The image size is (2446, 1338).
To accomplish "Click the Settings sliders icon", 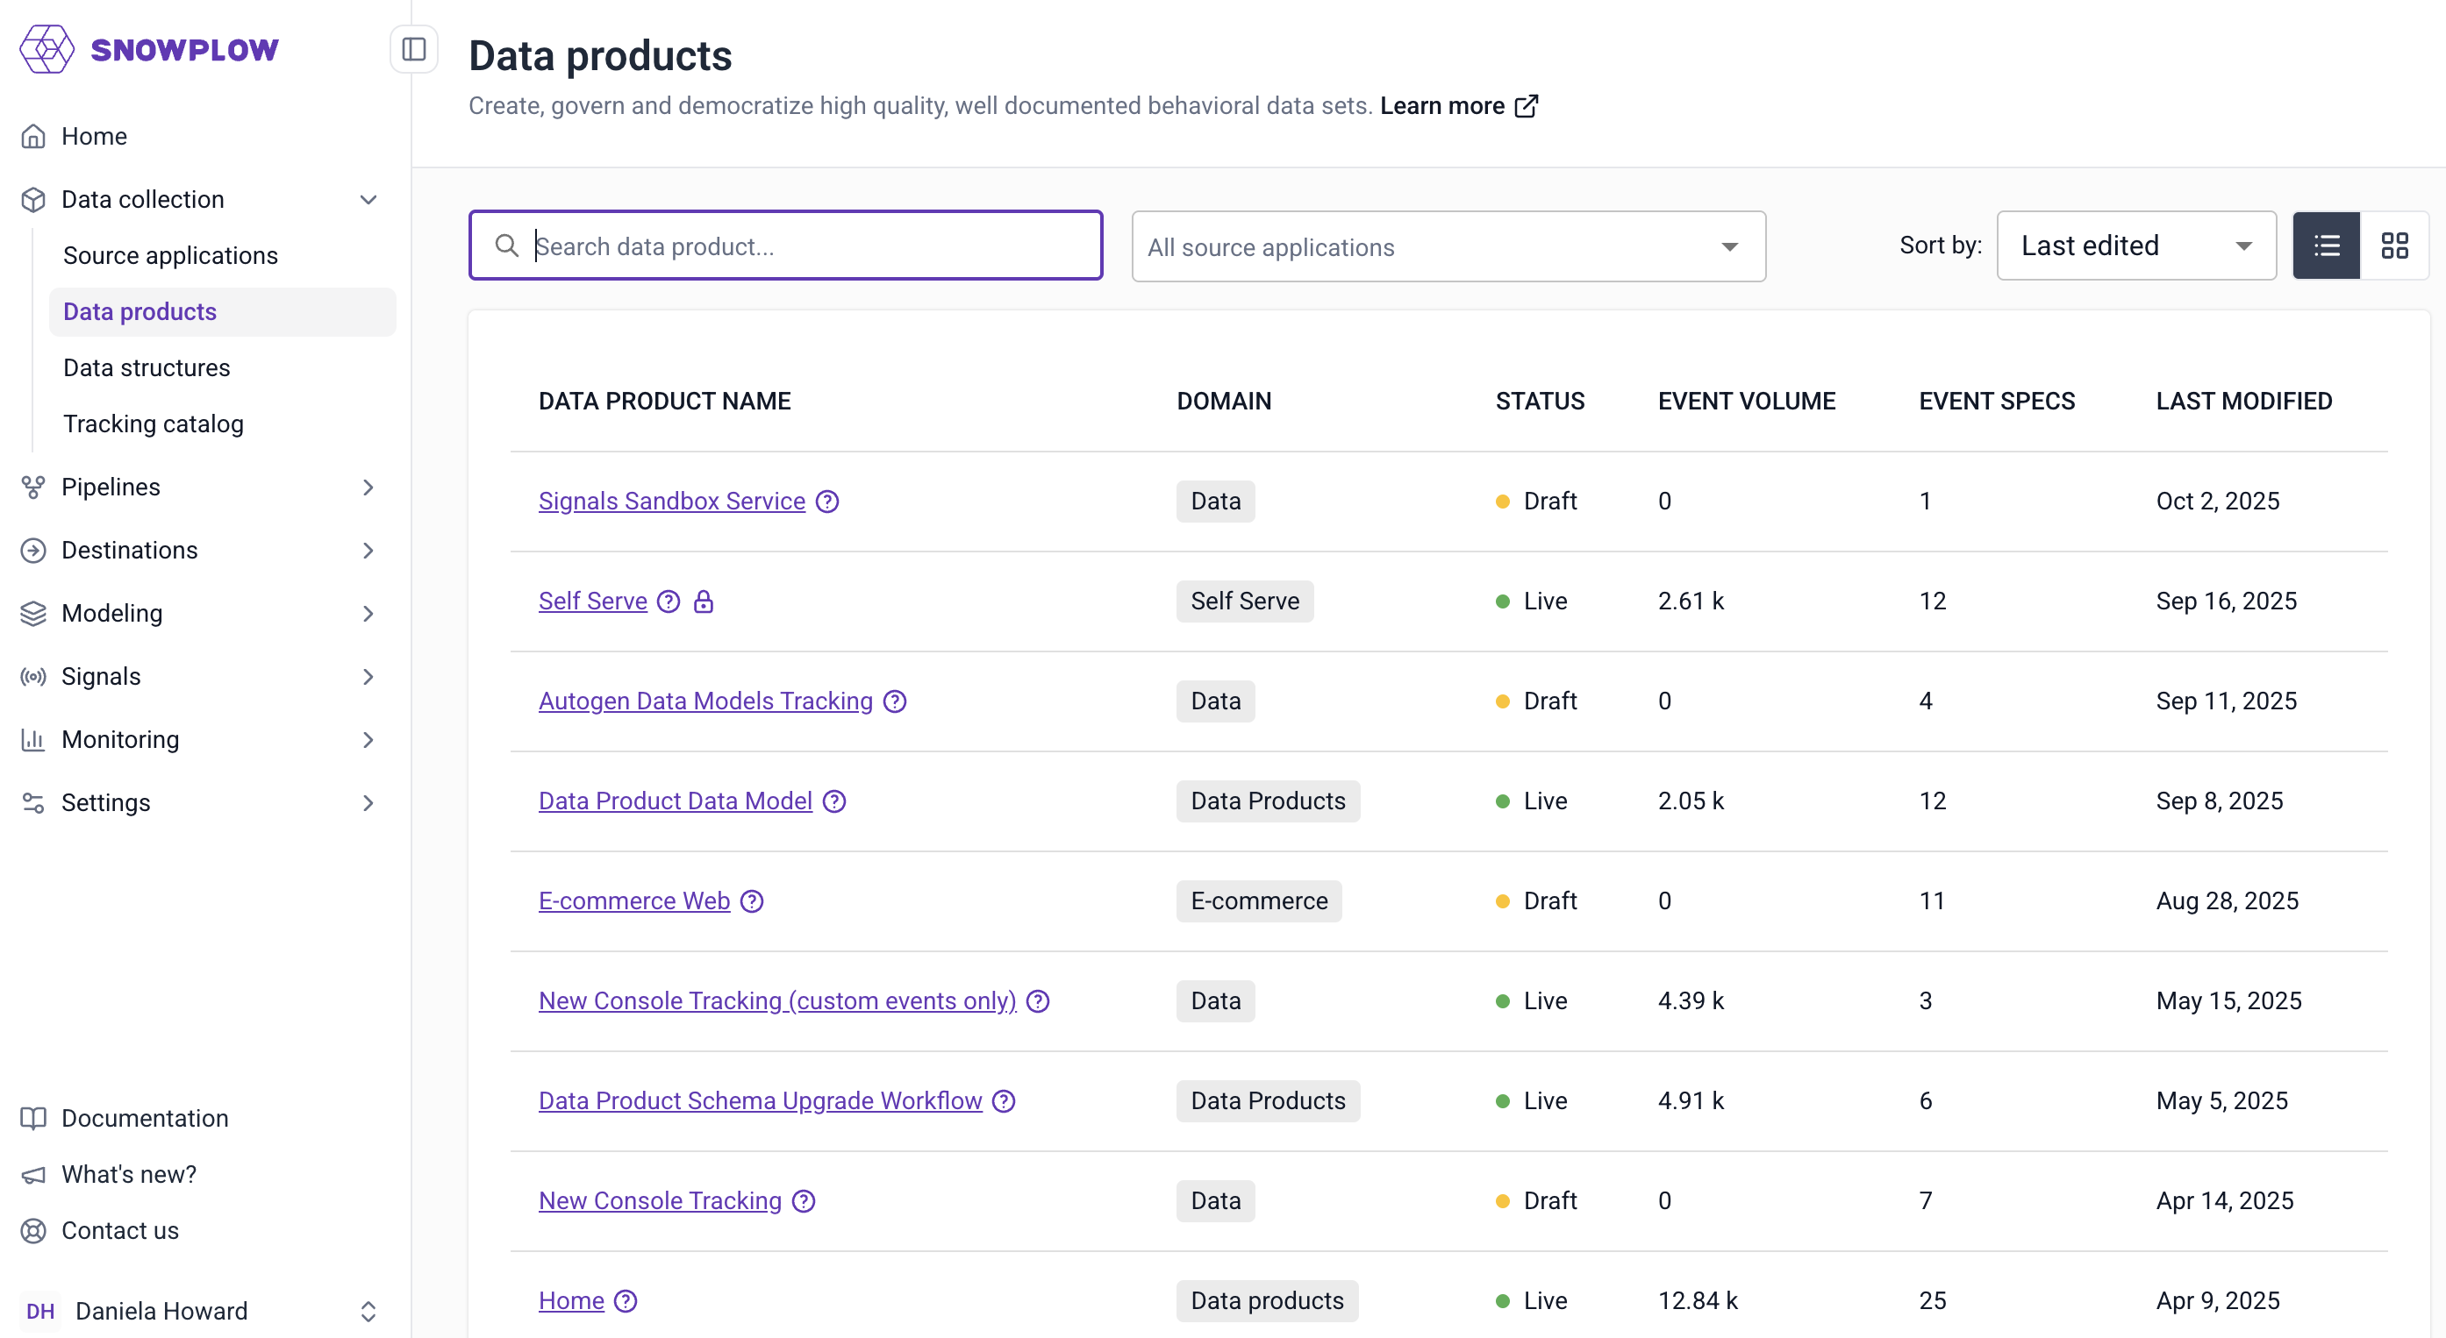I will (x=33, y=803).
